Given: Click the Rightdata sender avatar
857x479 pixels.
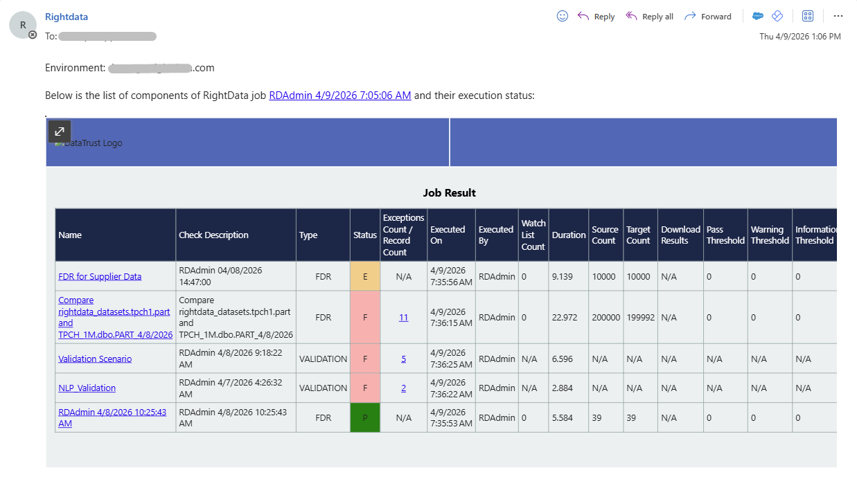Looking at the screenshot, I should tap(23, 25).
